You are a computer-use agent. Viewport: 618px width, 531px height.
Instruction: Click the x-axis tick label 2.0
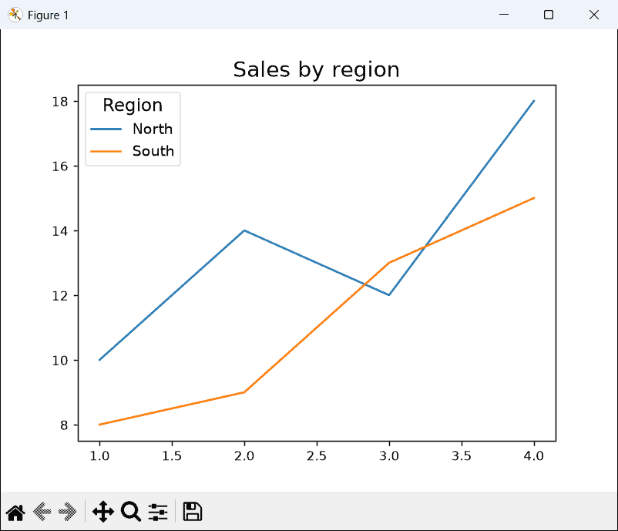click(244, 456)
